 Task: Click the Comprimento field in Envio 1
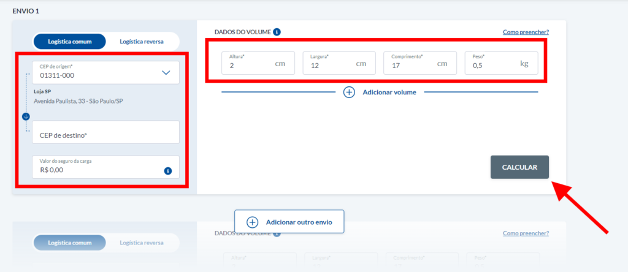(x=420, y=63)
